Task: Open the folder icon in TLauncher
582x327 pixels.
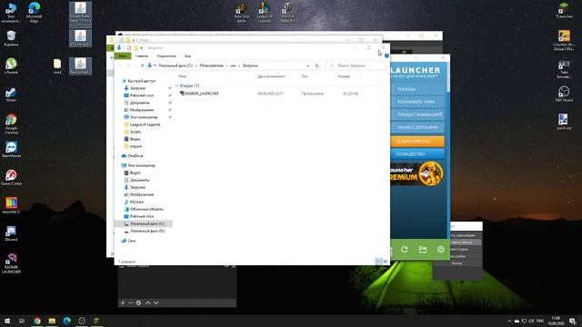Action: [x=422, y=250]
